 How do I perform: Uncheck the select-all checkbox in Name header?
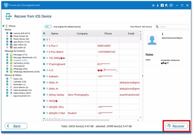[44, 34]
